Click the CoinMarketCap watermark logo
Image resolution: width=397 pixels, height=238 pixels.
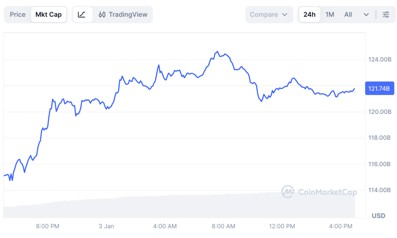pos(288,192)
